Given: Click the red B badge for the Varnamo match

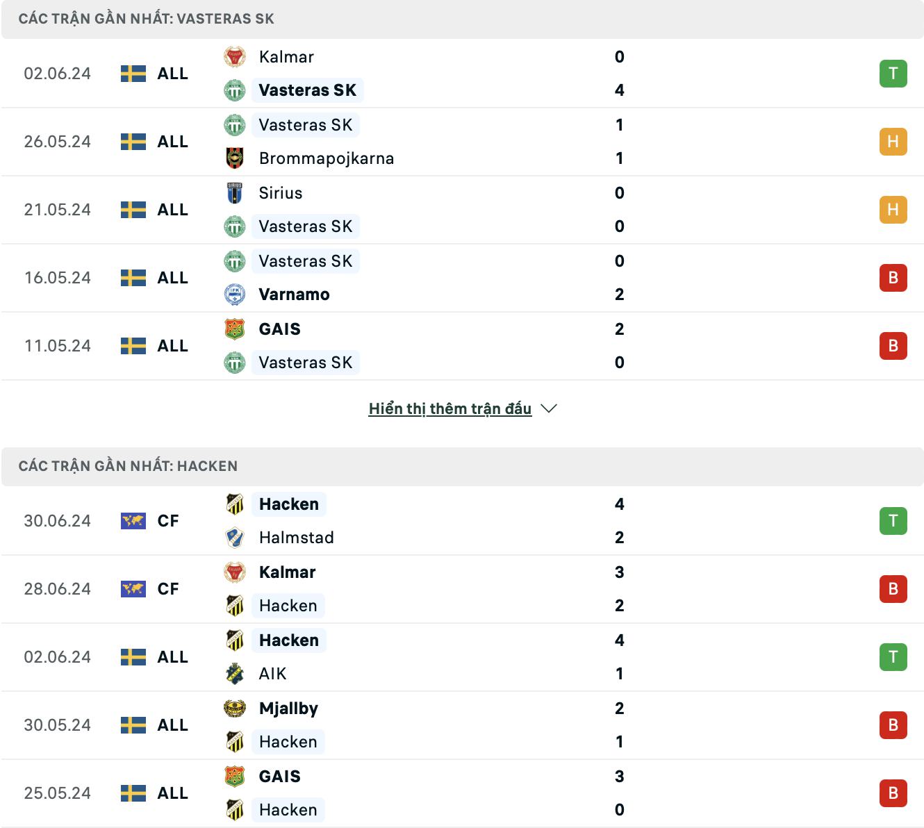Looking at the screenshot, I should (x=893, y=278).
